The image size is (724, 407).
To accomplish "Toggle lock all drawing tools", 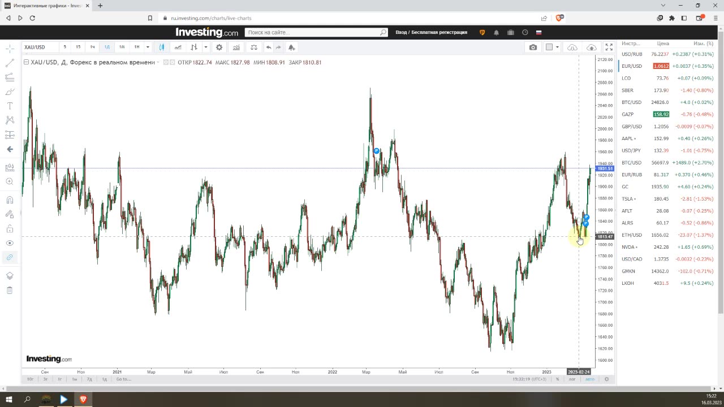I will (x=10, y=229).
